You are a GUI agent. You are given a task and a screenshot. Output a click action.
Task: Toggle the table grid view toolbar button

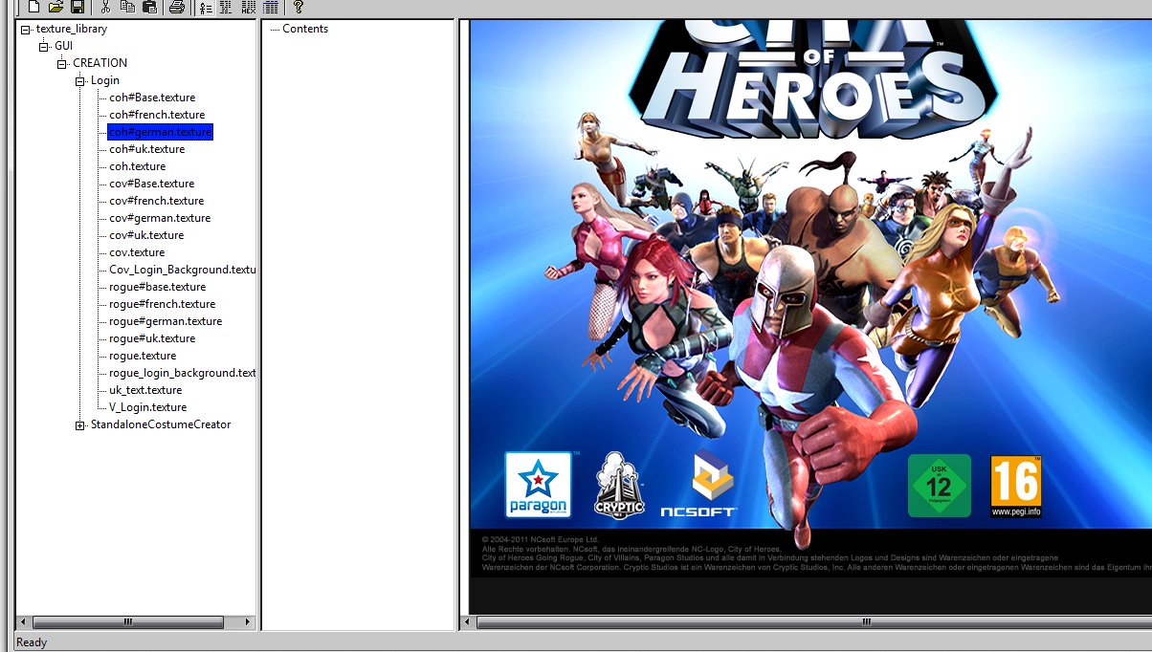(x=271, y=7)
